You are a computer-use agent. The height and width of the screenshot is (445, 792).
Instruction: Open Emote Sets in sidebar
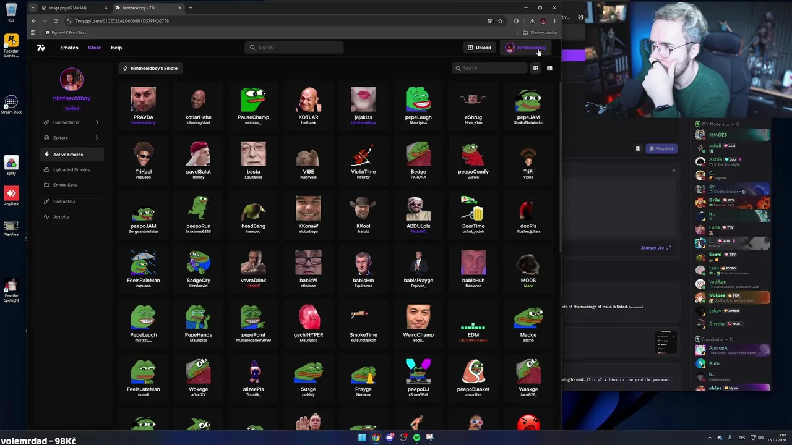tap(71, 185)
